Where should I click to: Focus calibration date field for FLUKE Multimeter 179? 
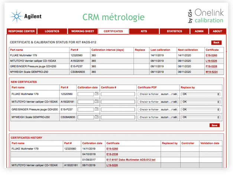tap(86, 94)
